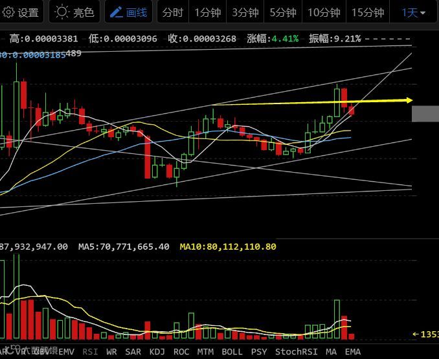Select the RSI indicator

coord(91,351)
